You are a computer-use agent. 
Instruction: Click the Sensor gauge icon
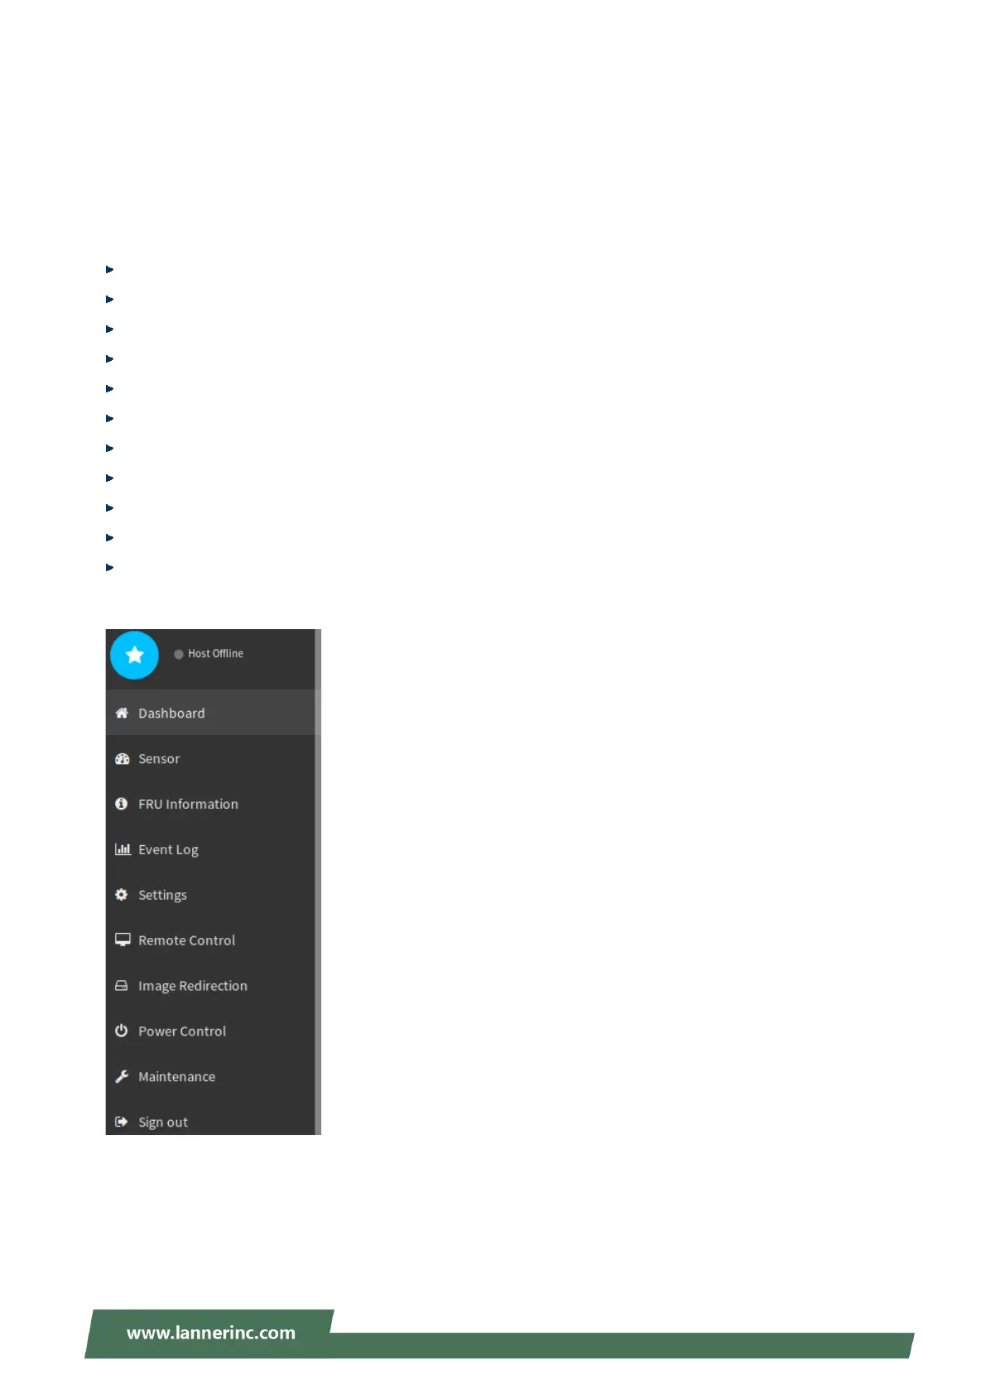point(122,758)
